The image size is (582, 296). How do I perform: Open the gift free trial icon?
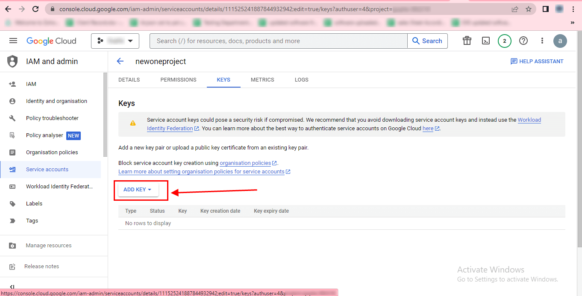[467, 41]
